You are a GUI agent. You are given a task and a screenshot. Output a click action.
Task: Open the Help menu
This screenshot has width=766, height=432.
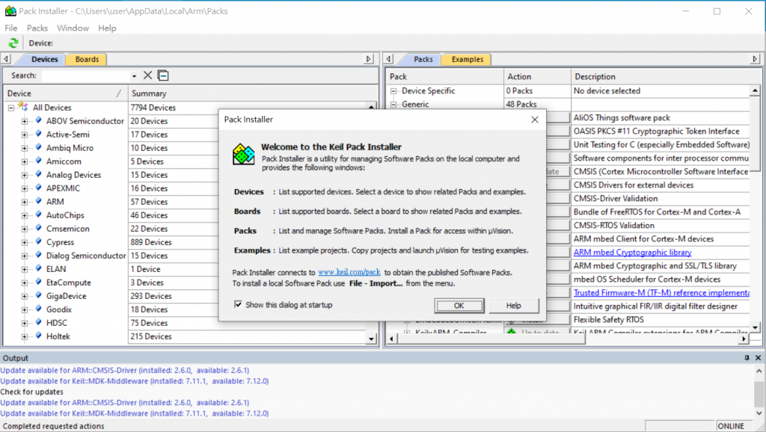pos(107,28)
